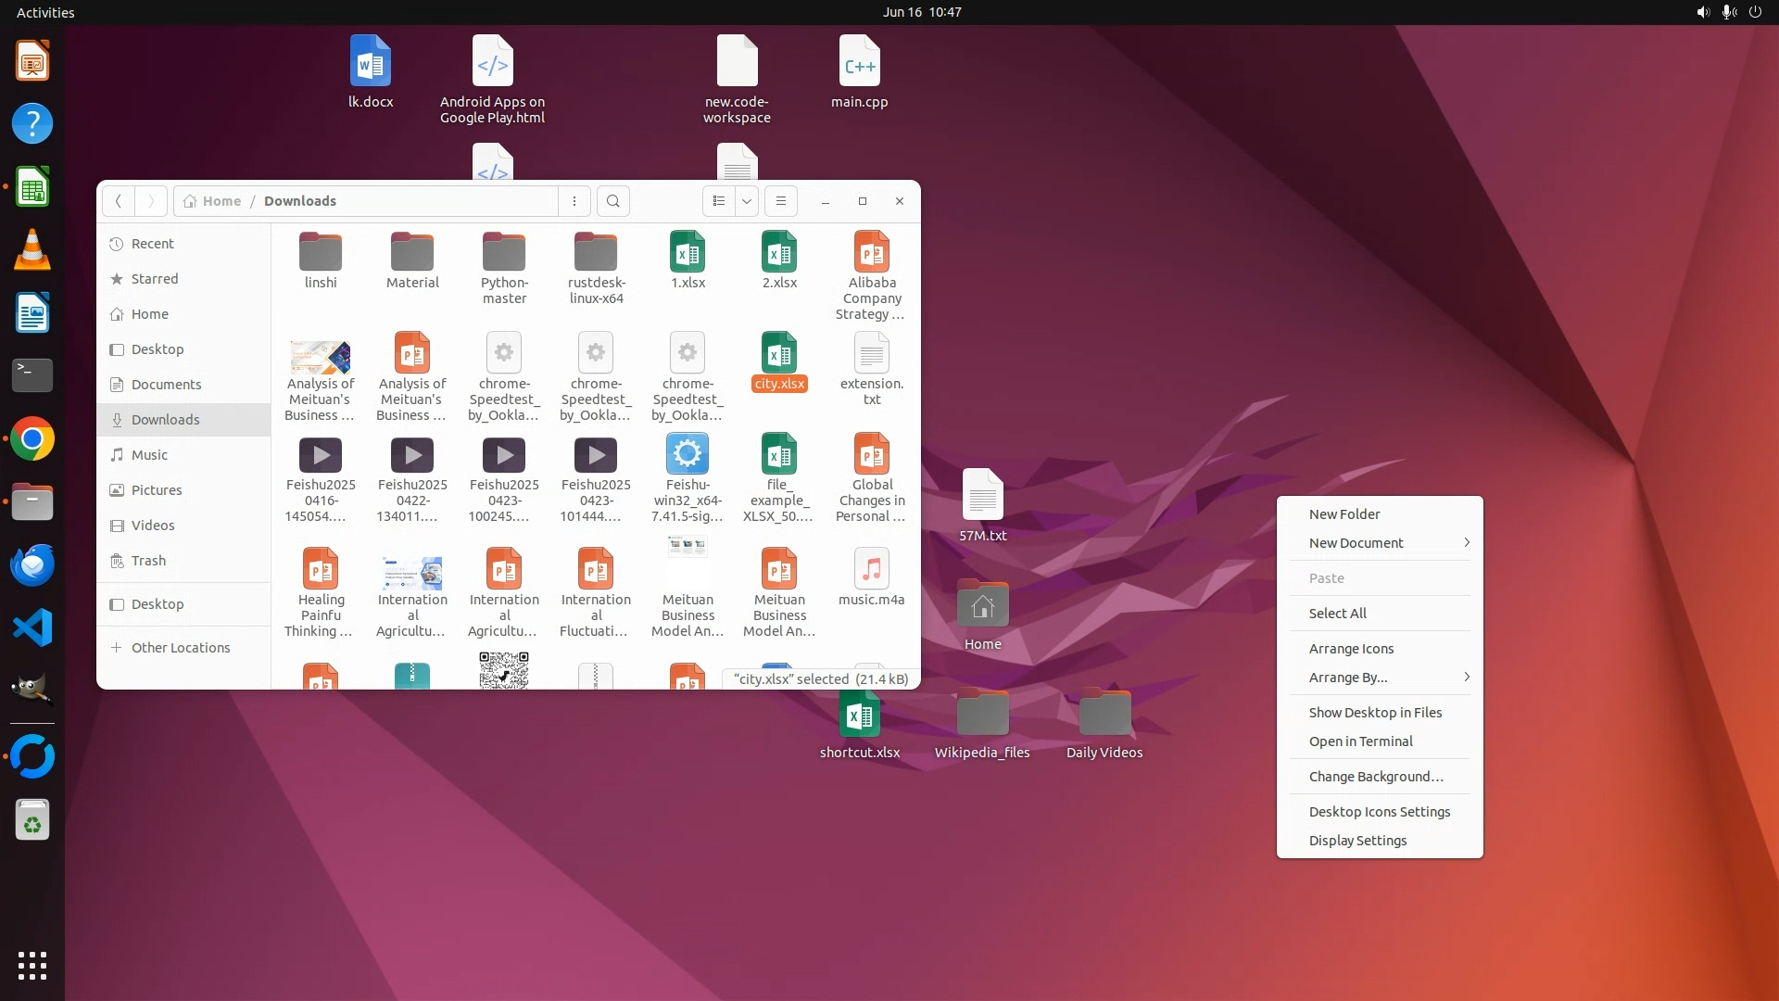Choose New Folder from context menu
Screen dimensions: 1779x1001
coord(1344,514)
